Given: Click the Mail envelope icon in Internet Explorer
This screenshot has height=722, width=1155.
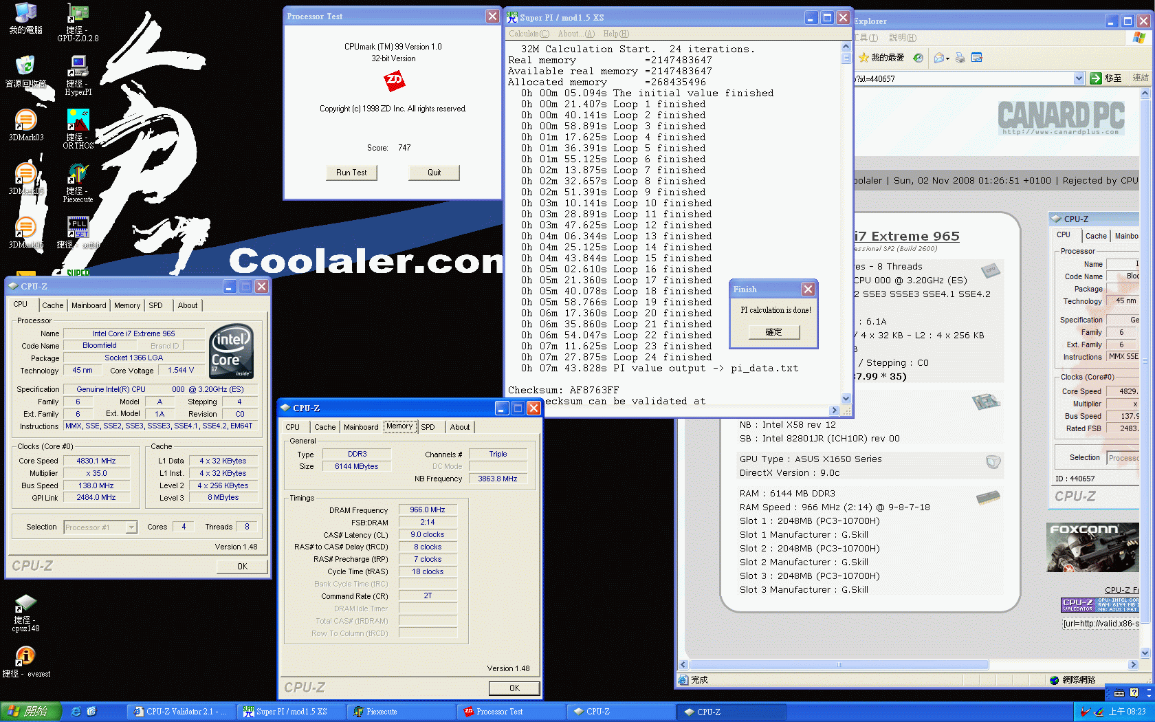Looking at the screenshot, I should 939,58.
